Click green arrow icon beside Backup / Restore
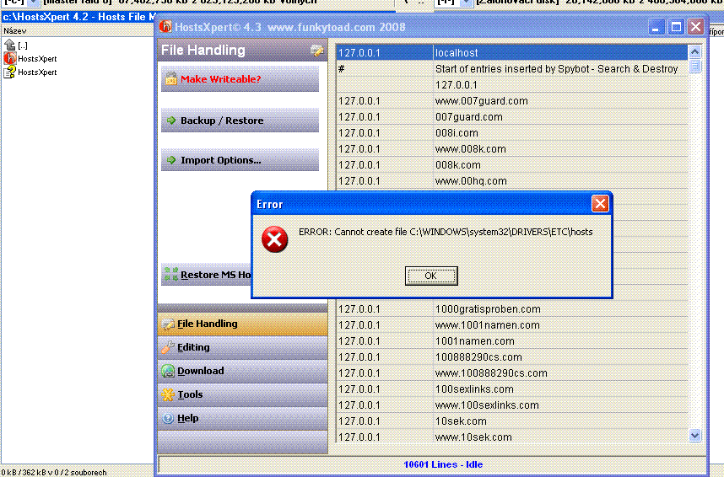The height and width of the screenshot is (477, 724). click(x=171, y=121)
